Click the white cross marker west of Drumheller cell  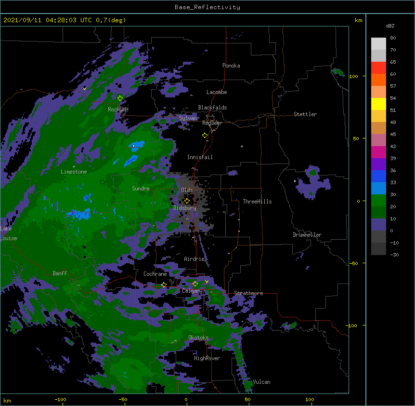(x=295, y=181)
